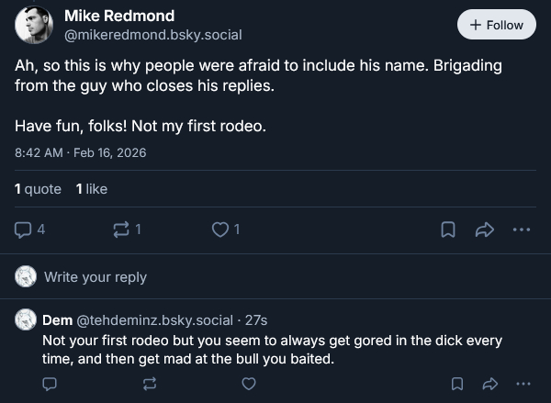This screenshot has height=403, width=551.
Task: View the 1 quote list
Action: (38, 189)
